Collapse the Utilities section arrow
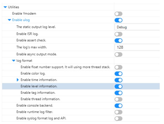Screen dimensions: 164x124 pos(5,7)
